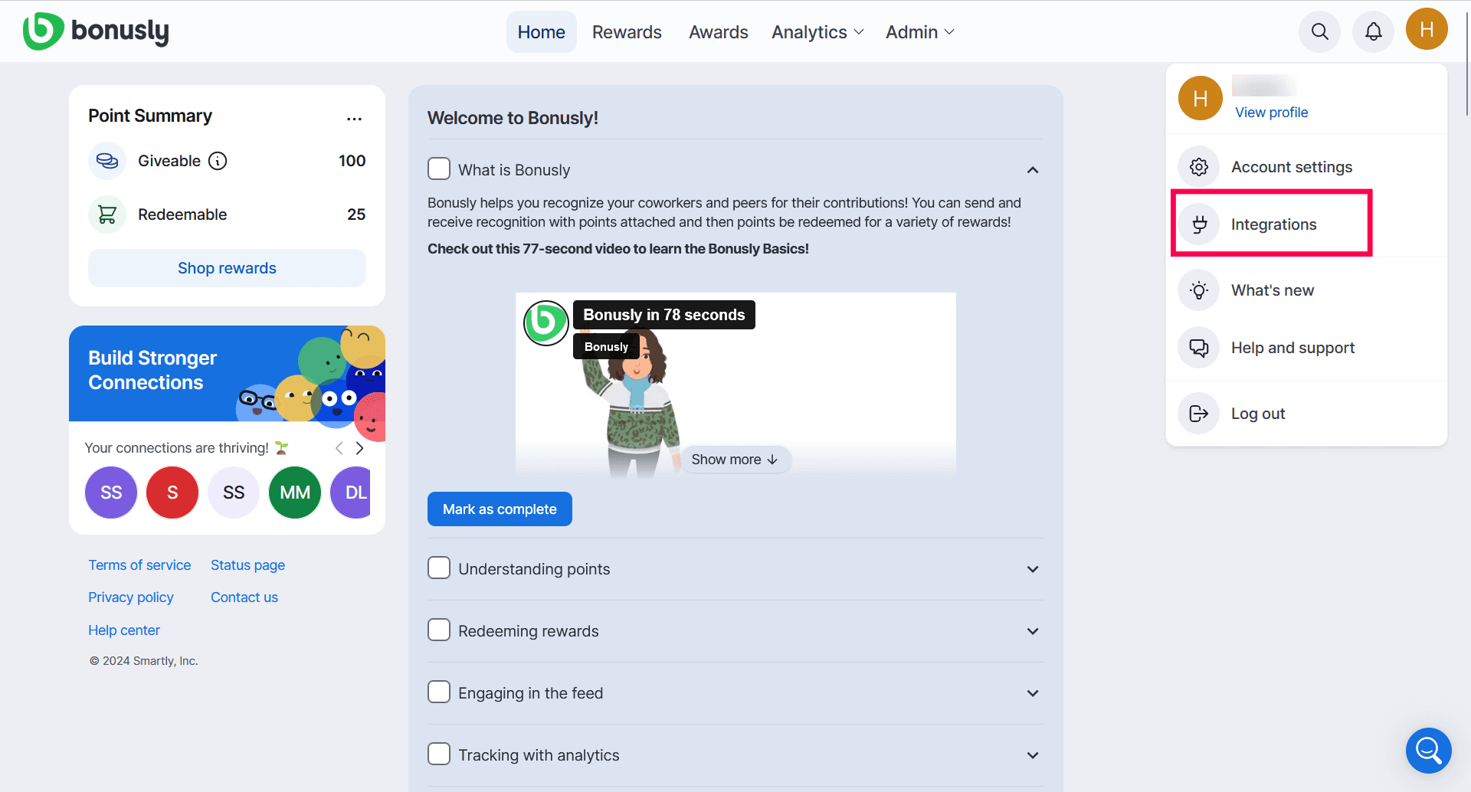
Task: Open the notifications bell
Action: (1373, 31)
